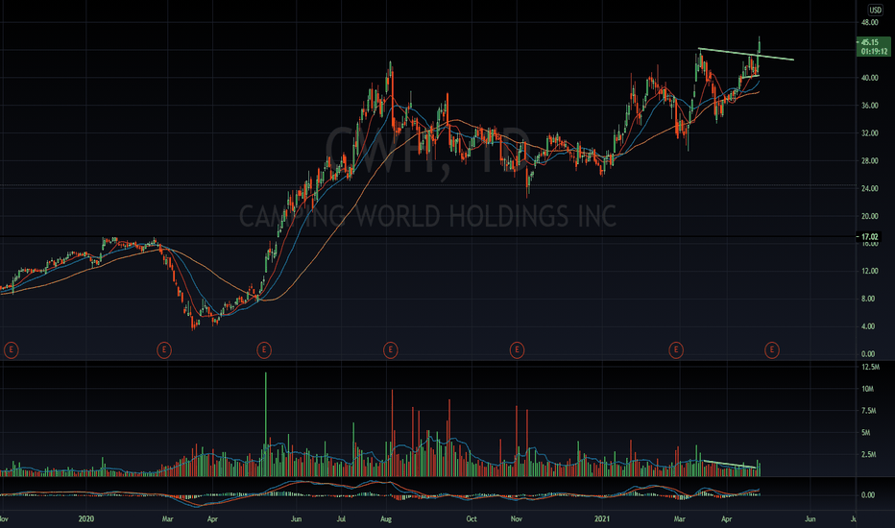895x528 pixels.
Task: Click the 36.00 price axis label
Action: (869, 106)
